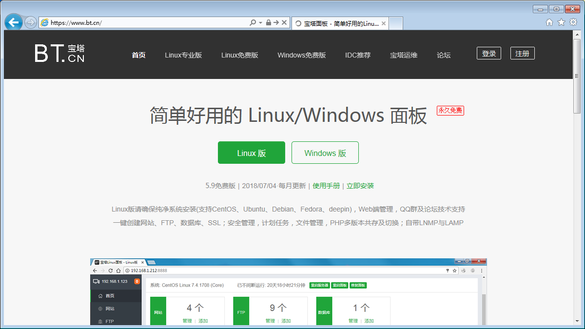Open browser settings via the gear icon
Viewport: 585px width, 329px height.
tap(573, 22)
